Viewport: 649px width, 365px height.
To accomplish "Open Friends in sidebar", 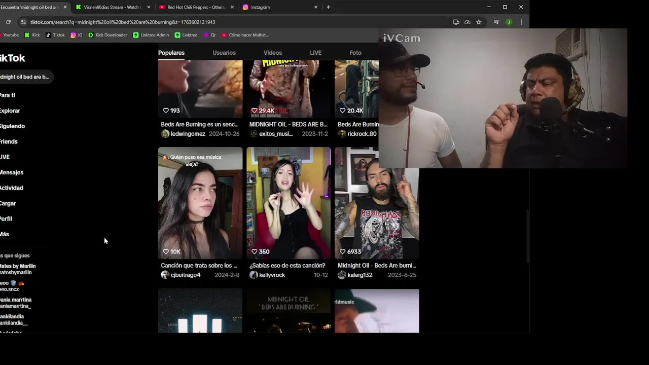I will (9, 141).
